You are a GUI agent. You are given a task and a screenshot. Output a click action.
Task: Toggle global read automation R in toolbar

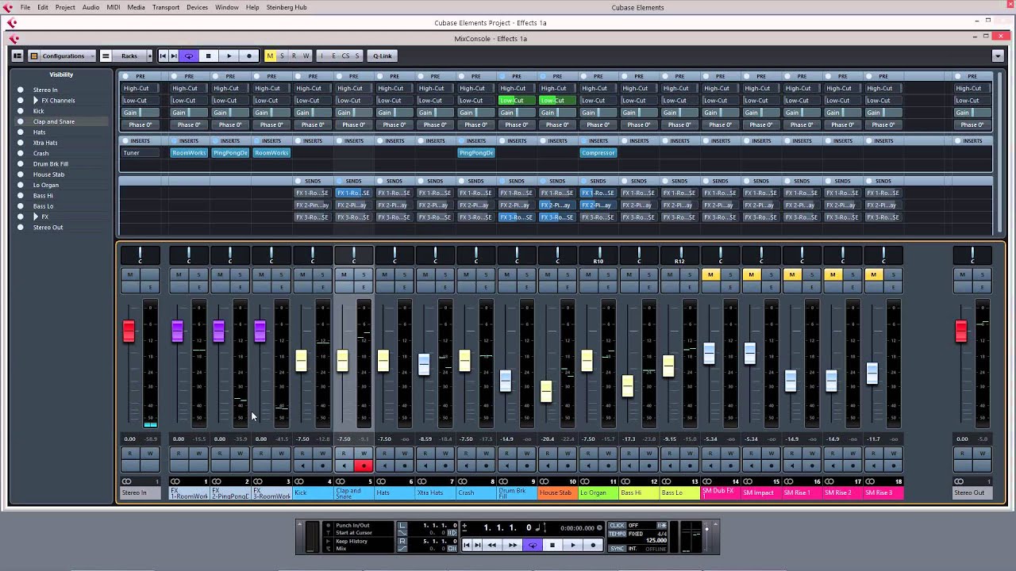click(x=294, y=56)
